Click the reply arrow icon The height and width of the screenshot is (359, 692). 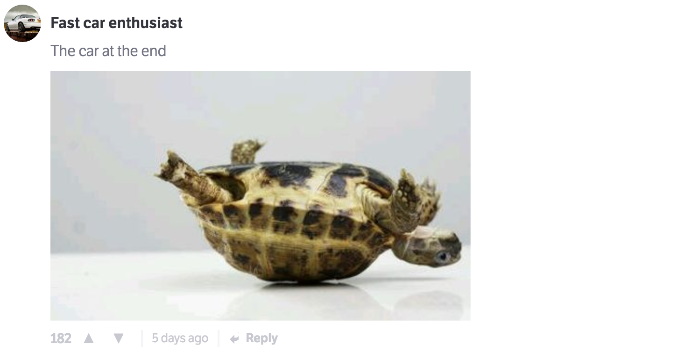(234, 339)
